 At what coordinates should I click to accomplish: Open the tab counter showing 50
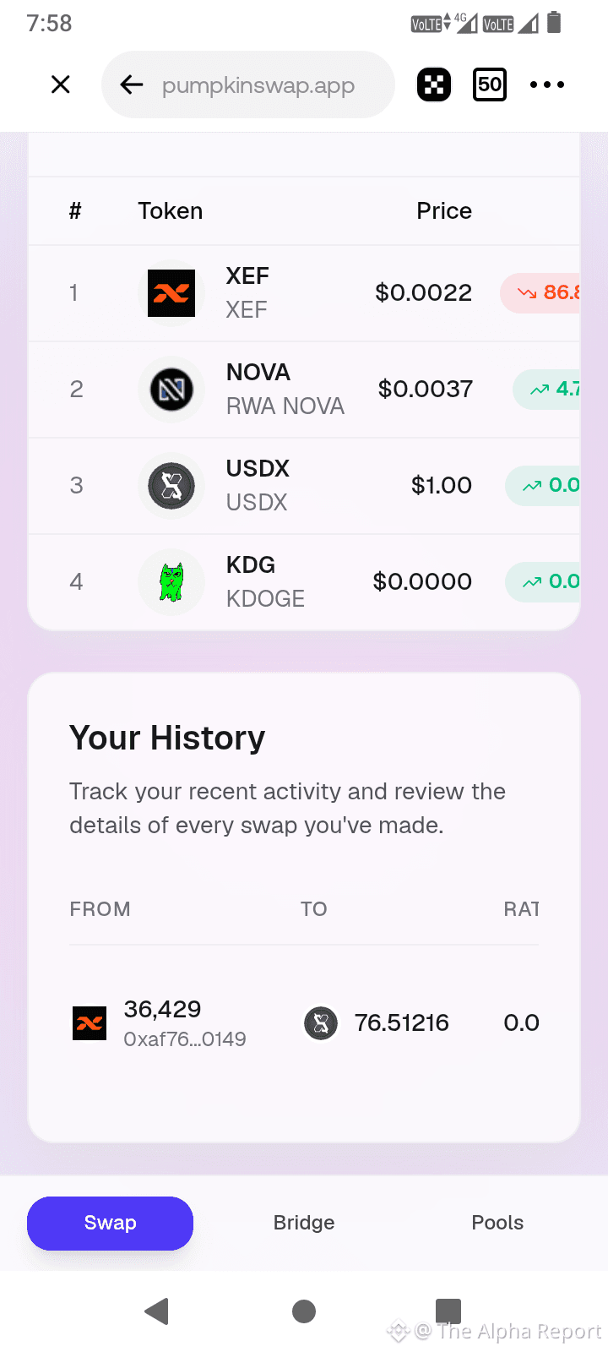(490, 84)
